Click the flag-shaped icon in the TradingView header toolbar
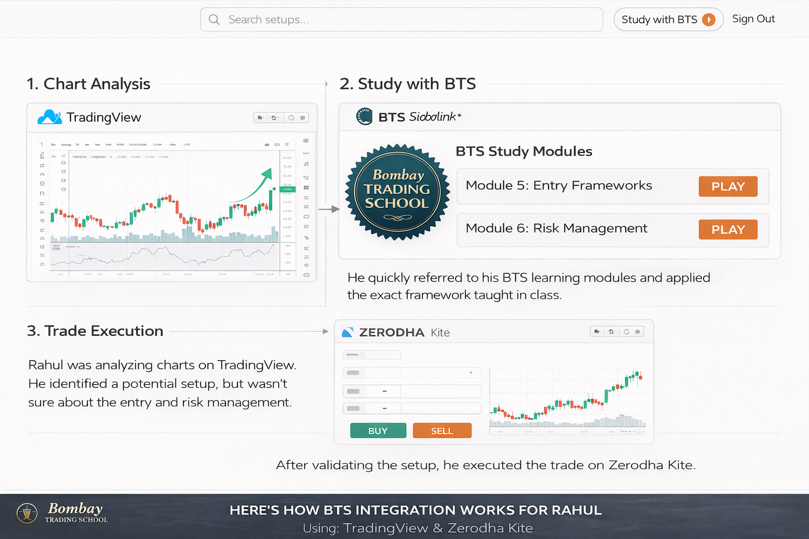 (x=261, y=117)
